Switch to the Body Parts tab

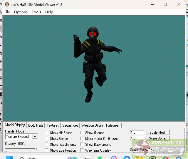(x=36, y=125)
